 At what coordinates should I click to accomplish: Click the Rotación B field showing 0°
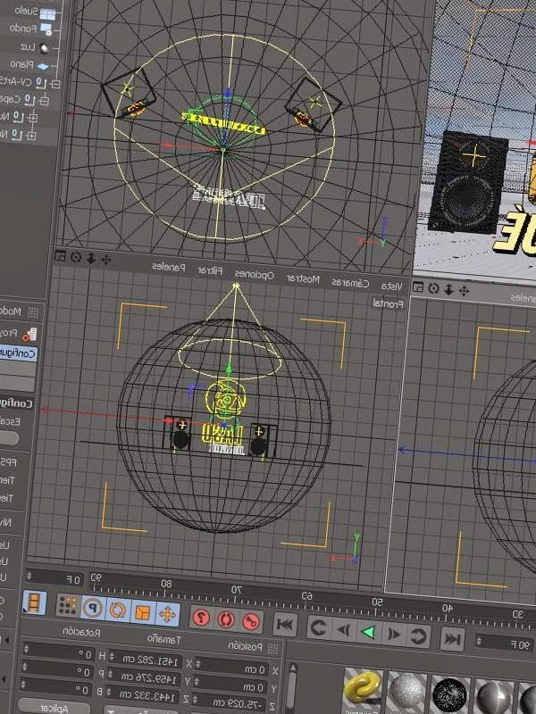(x=57, y=688)
